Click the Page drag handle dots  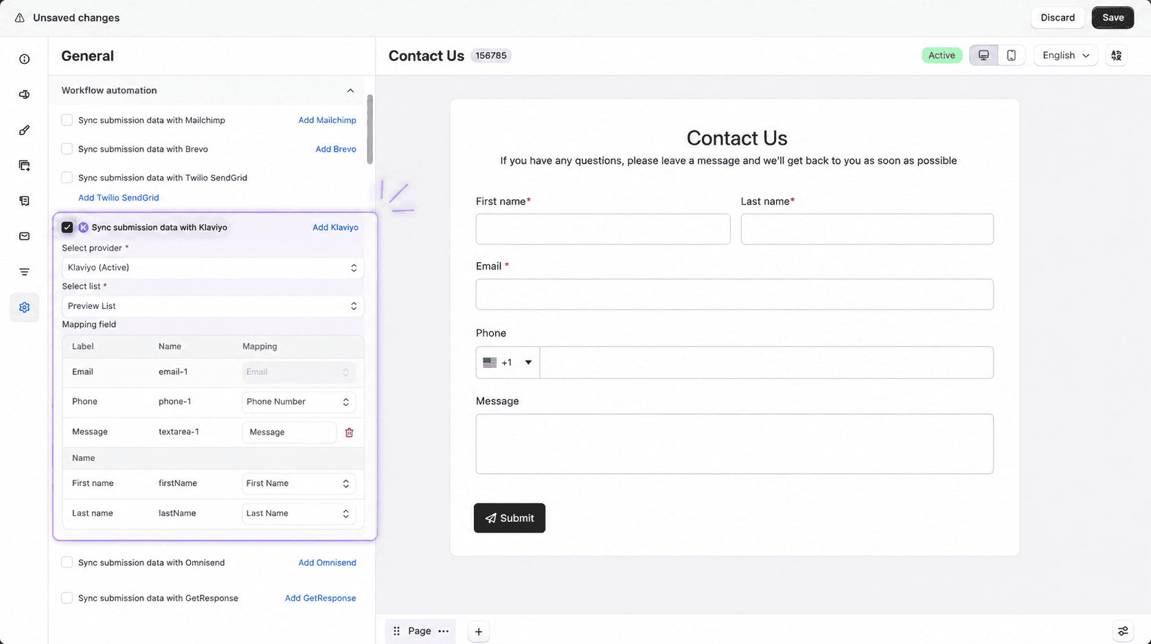396,631
